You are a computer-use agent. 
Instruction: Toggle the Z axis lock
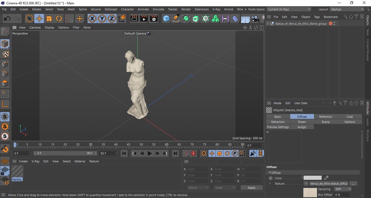tap(112, 18)
